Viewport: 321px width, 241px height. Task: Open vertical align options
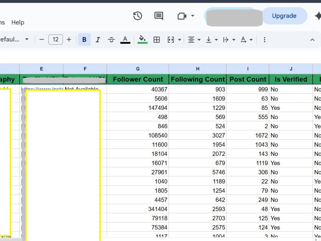coord(212,40)
